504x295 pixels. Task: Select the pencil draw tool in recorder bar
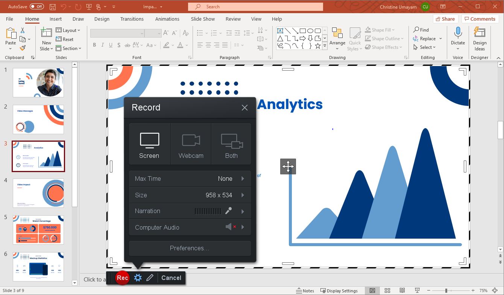point(150,278)
